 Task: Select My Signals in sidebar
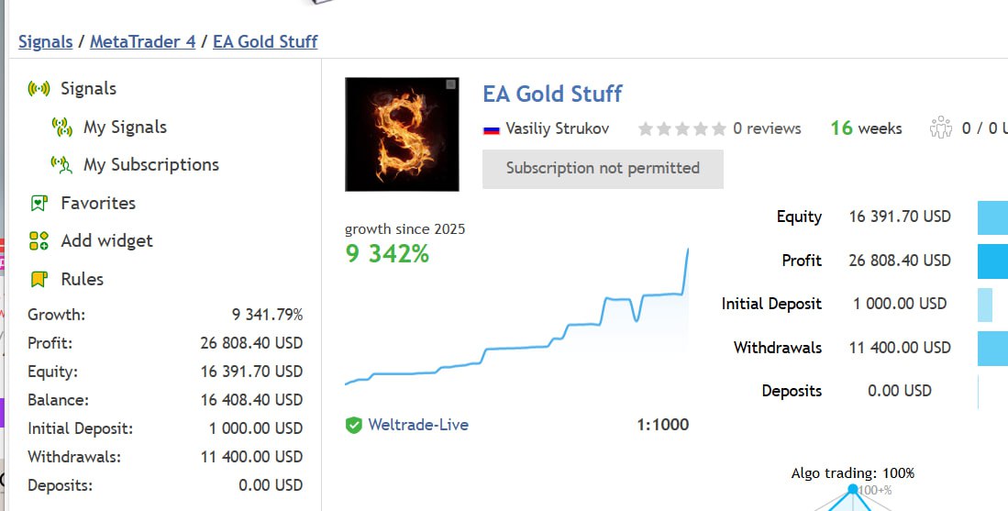click(x=125, y=128)
